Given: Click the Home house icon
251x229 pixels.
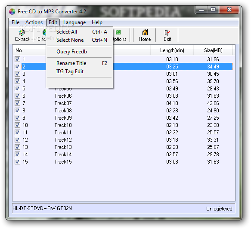Looking at the screenshot, I should point(145,32).
